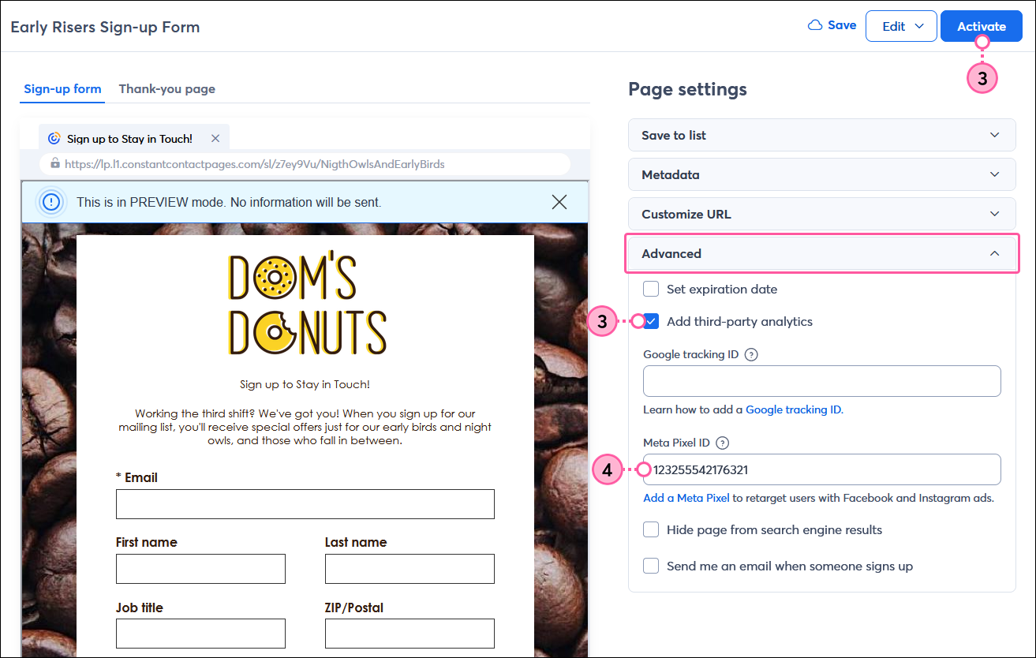Click the Last name input field
Viewport: 1036px width, 658px height.
click(x=410, y=569)
